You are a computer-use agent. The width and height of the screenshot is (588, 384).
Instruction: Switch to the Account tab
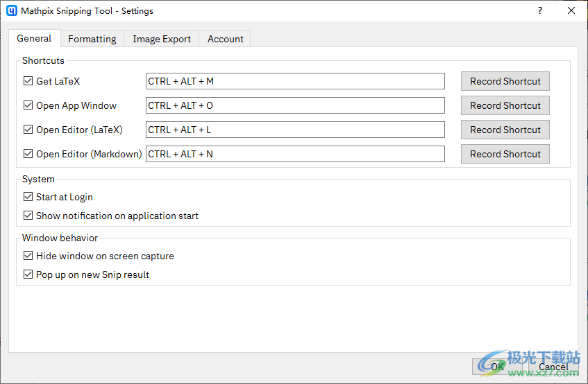click(x=226, y=39)
